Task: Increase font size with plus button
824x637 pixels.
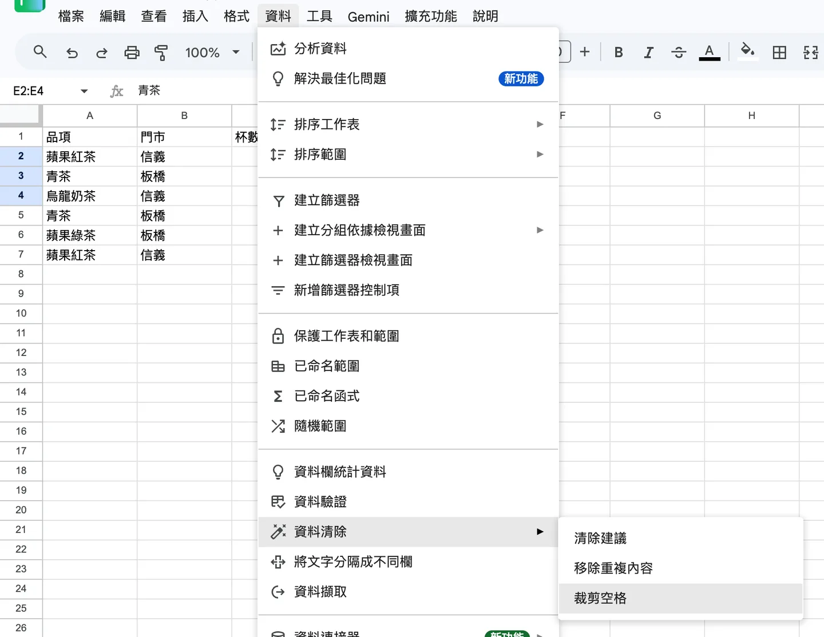Action: click(x=584, y=52)
